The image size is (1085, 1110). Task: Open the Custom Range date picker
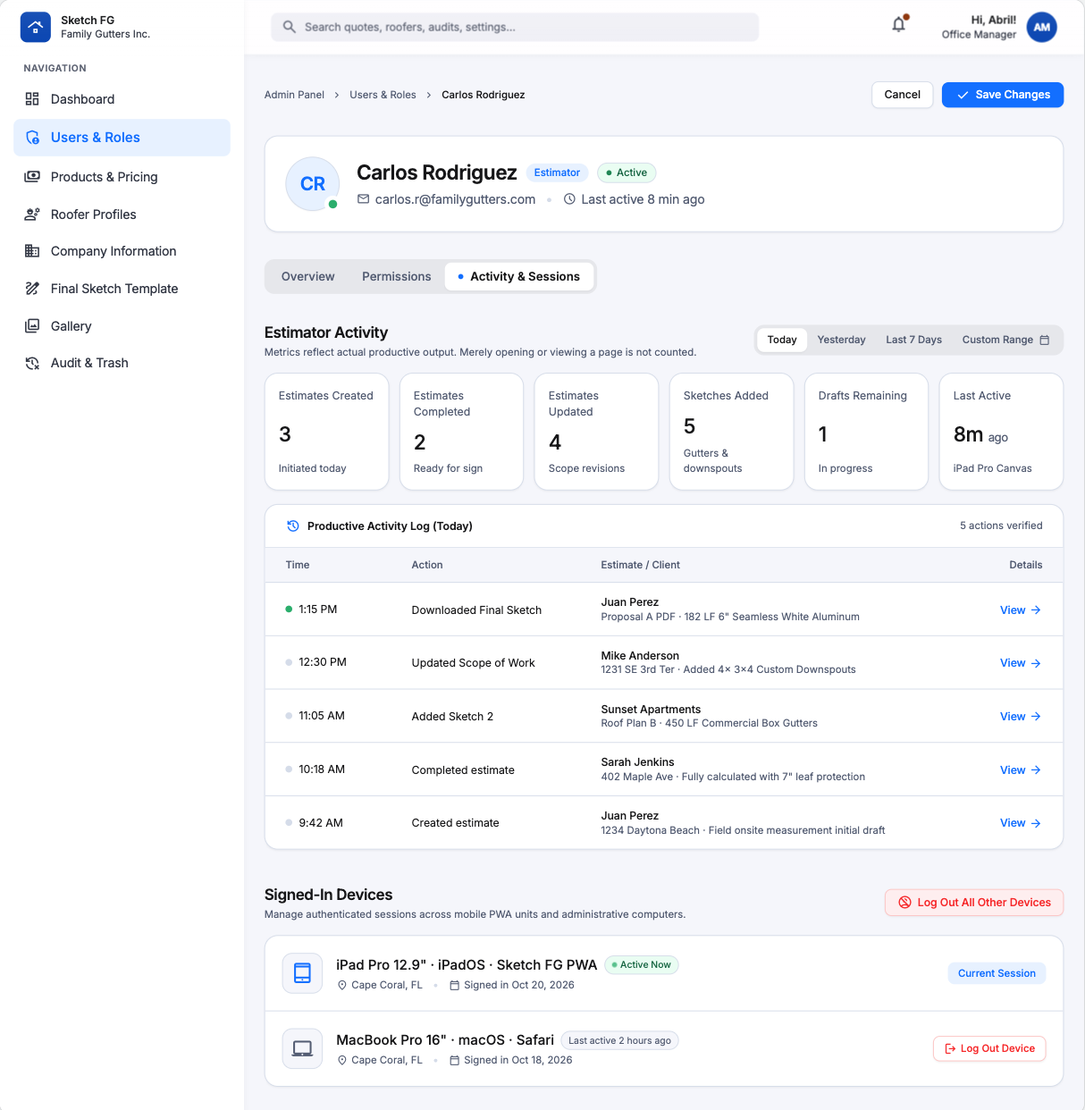click(1005, 340)
